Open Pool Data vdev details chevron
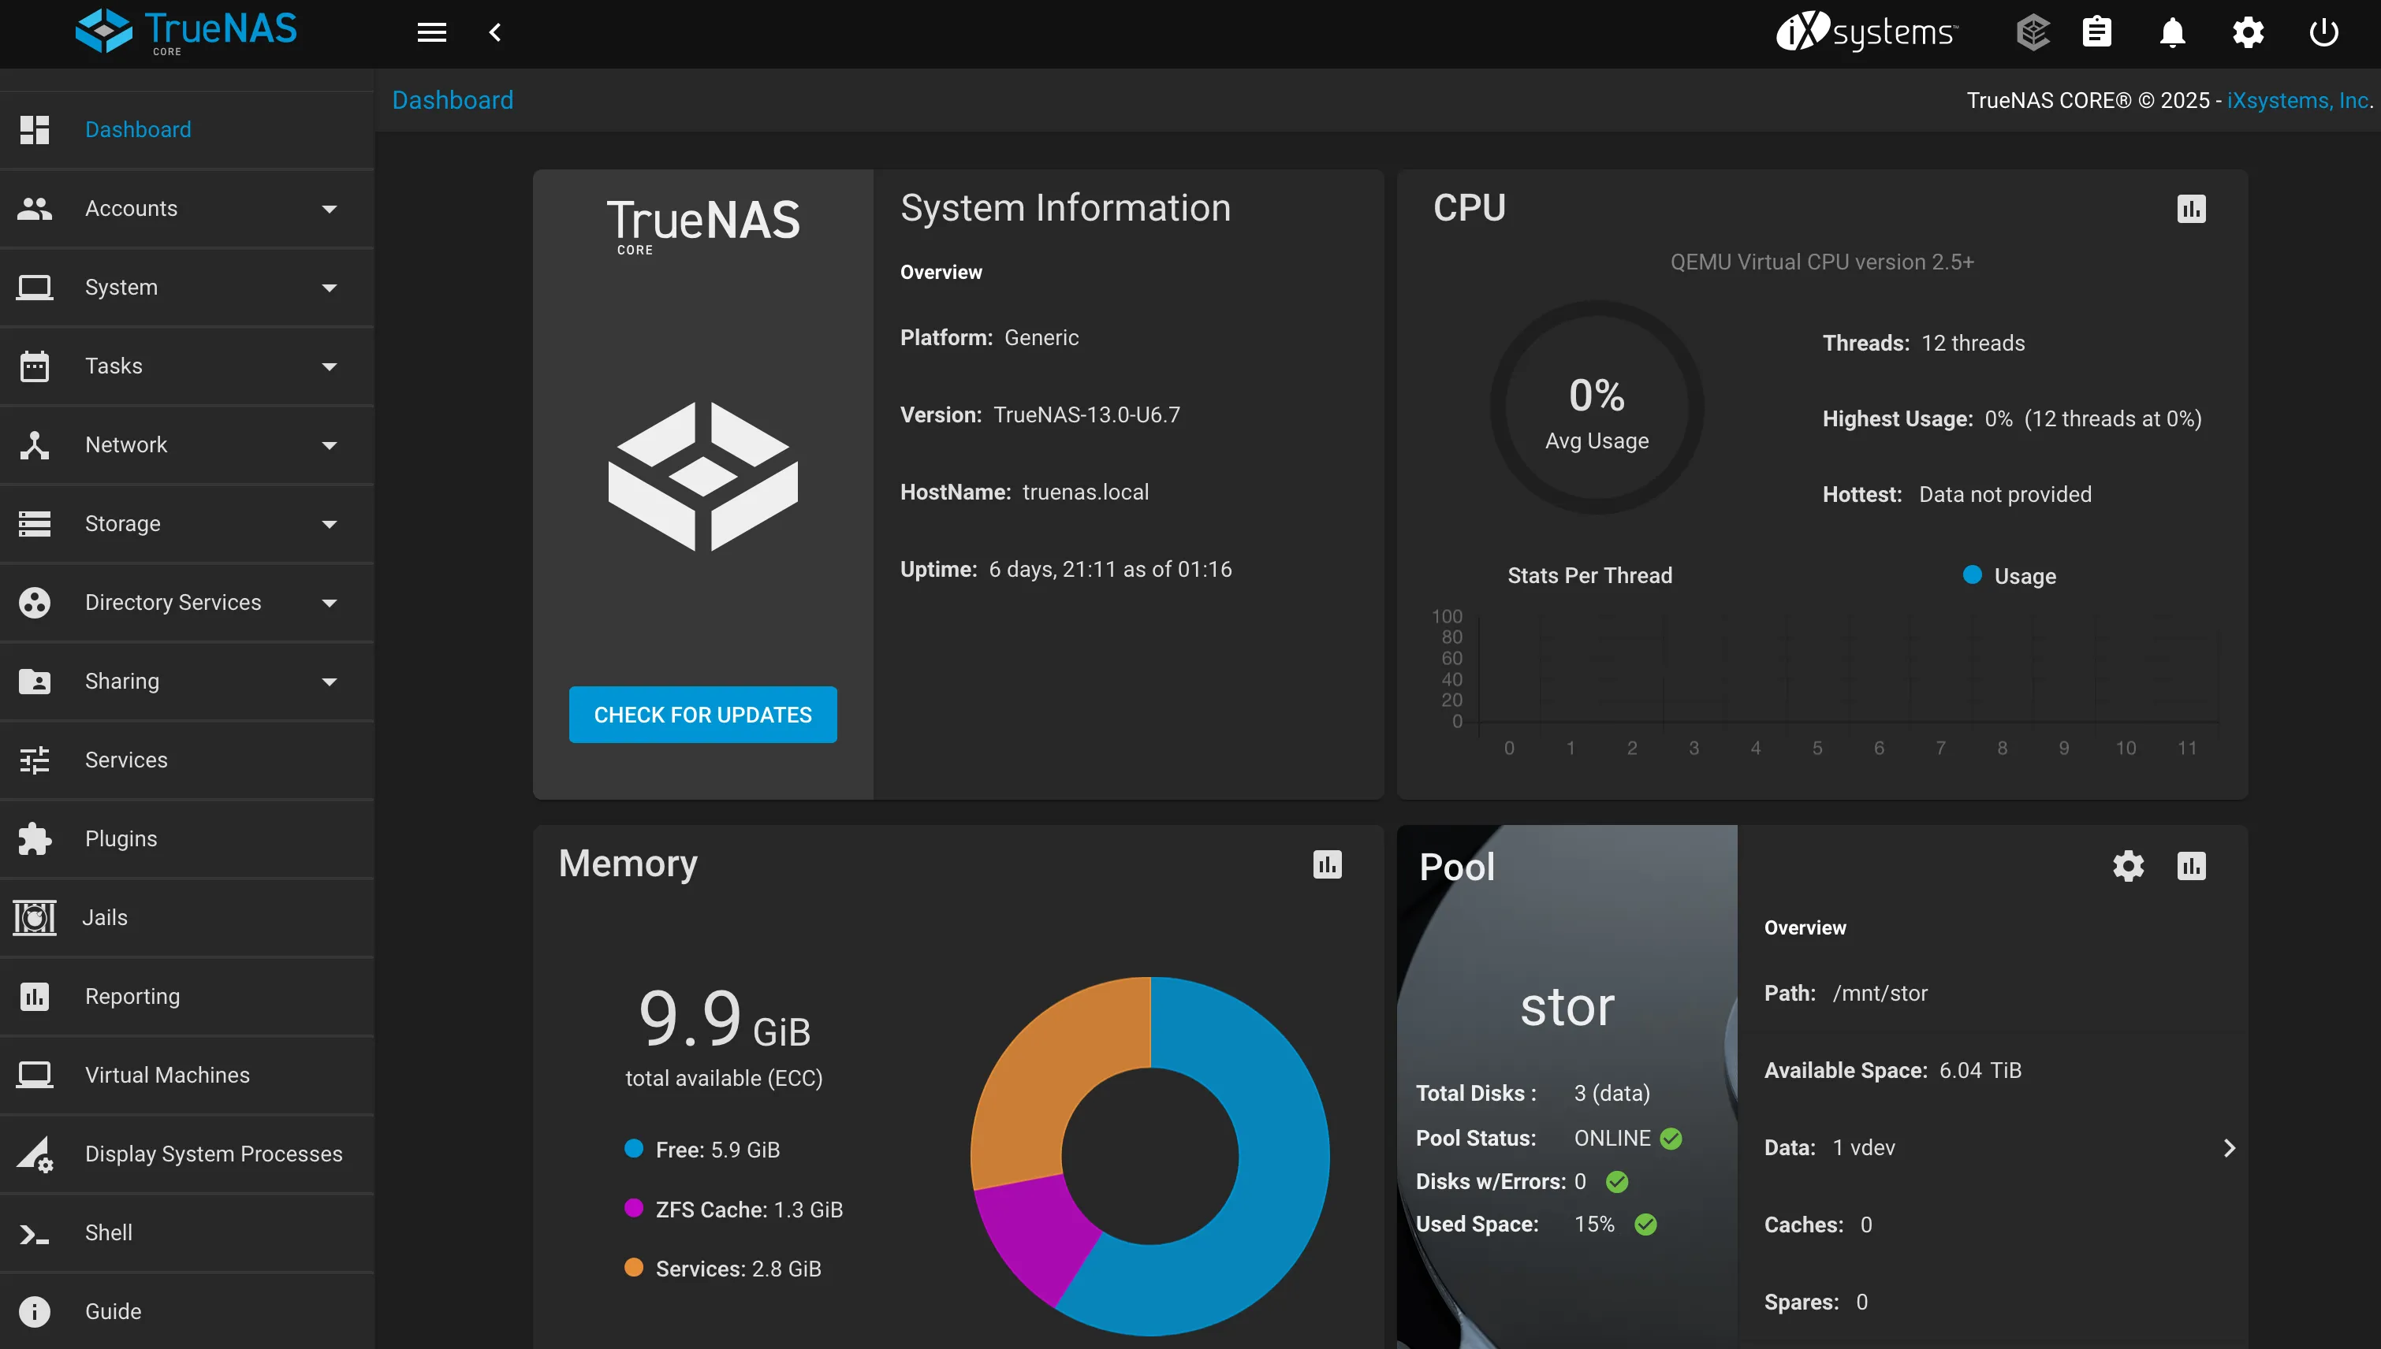Viewport: 2381px width, 1349px height. tap(2229, 1148)
